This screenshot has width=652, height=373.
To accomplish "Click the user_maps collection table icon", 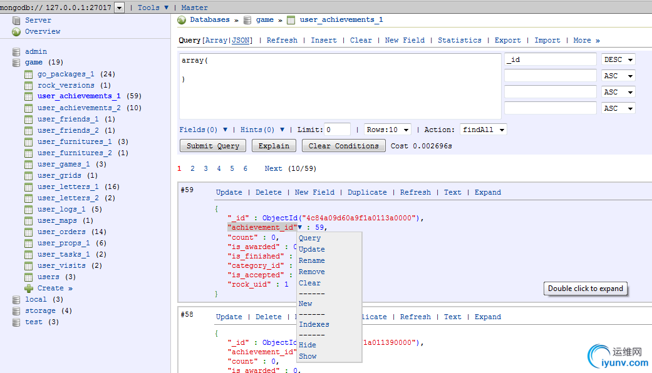I will tap(28, 220).
